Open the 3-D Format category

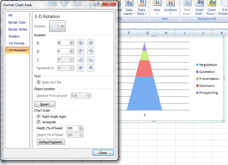[16, 43]
